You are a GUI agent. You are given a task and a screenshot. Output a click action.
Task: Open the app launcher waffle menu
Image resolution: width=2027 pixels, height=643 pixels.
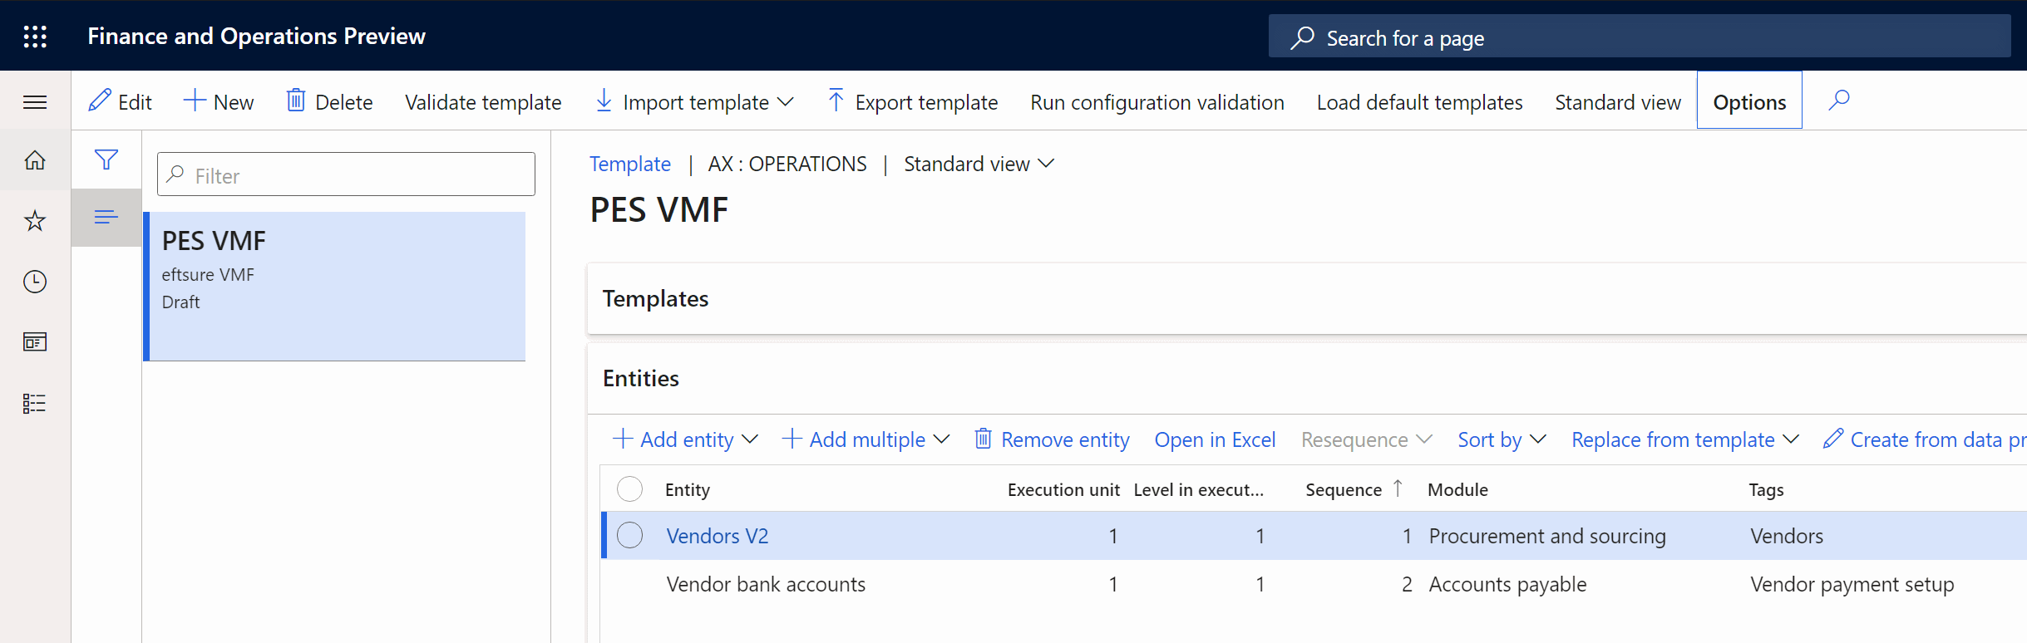click(35, 36)
